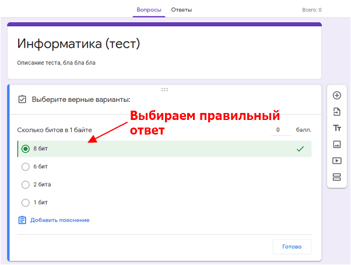
Task: Switch to the 'Ответы' tab
Action: (181, 10)
